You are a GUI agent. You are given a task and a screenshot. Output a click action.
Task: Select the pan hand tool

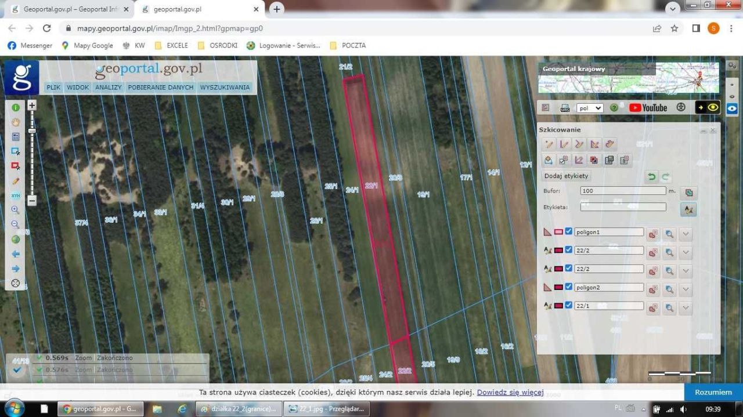[16, 122]
